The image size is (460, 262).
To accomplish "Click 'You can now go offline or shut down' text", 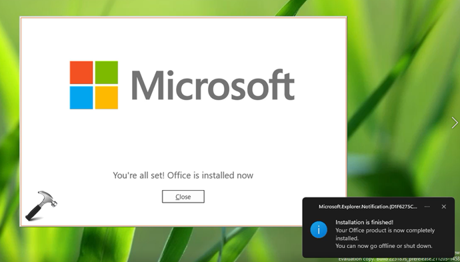I will point(384,246).
